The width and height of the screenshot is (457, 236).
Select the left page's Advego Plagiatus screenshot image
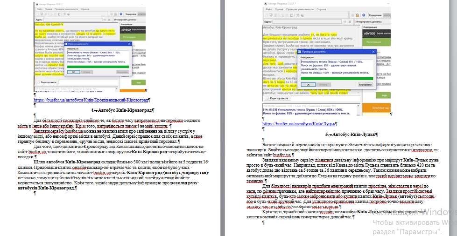click(x=90, y=47)
